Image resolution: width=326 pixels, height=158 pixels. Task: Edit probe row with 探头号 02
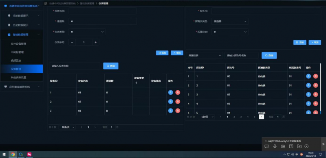[308, 95]
